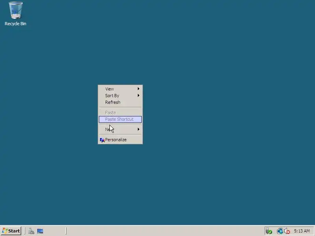Select Paste Shortcut in the context menu
This screenshot has width=315, height=236.
pyautogui.click(x=120, y=119)
